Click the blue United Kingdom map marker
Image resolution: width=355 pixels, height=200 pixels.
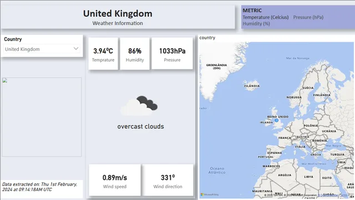[276, 121]
